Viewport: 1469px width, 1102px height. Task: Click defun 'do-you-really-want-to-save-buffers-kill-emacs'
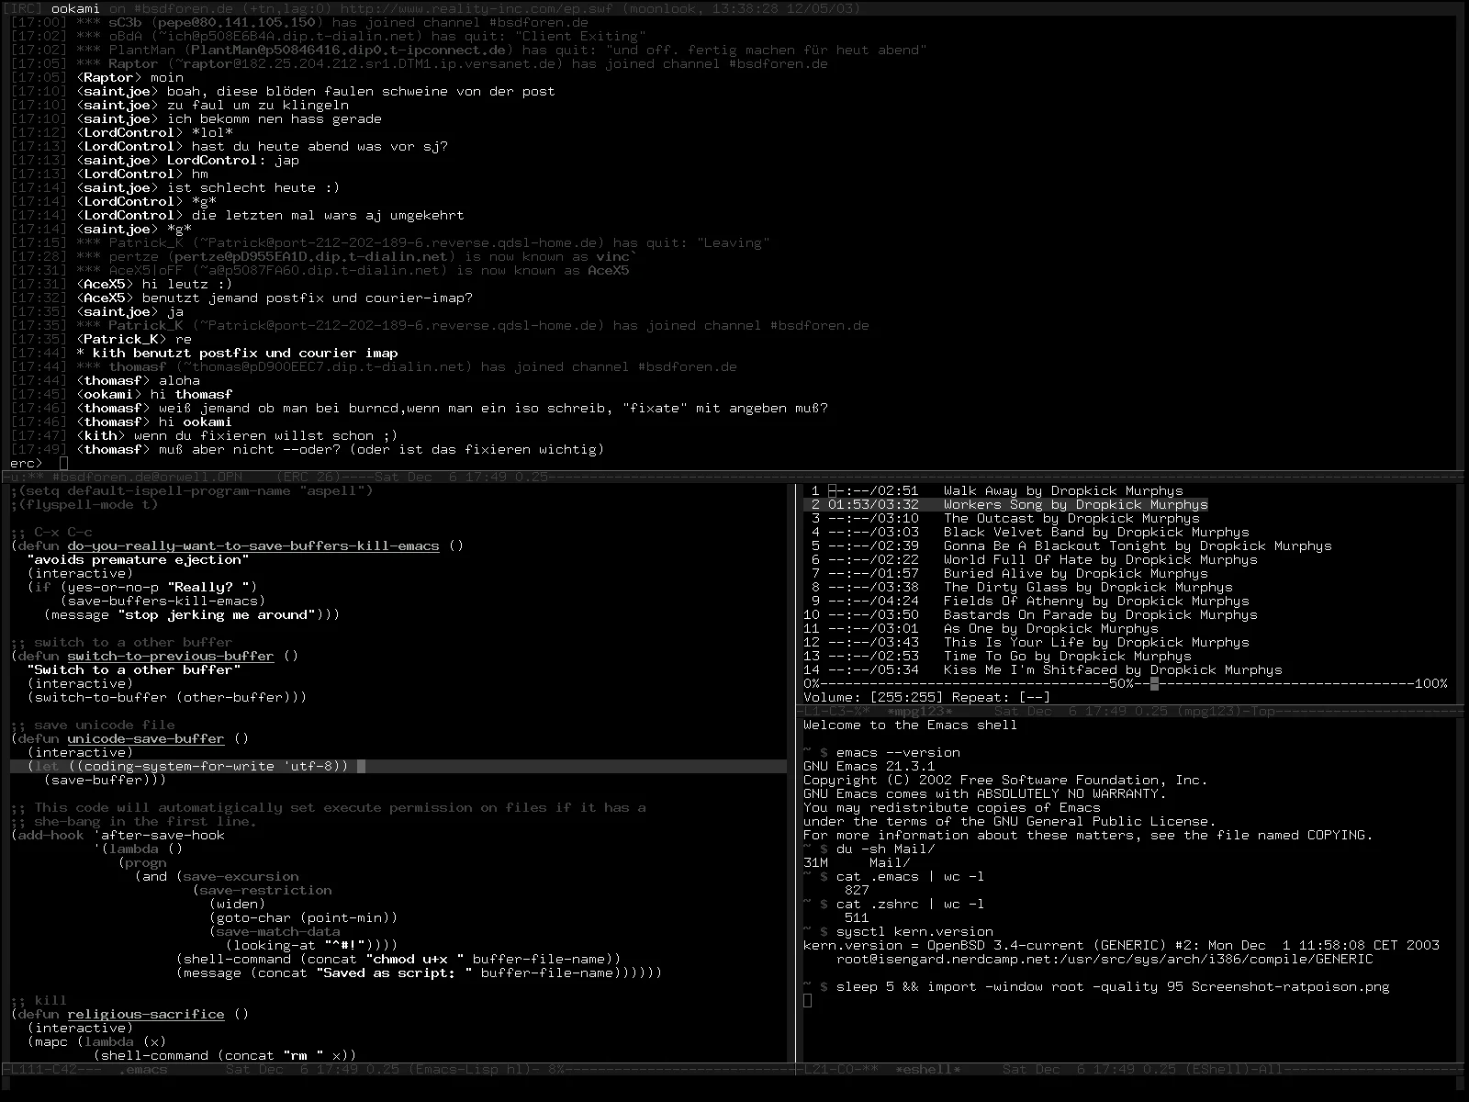pos(252,545)
